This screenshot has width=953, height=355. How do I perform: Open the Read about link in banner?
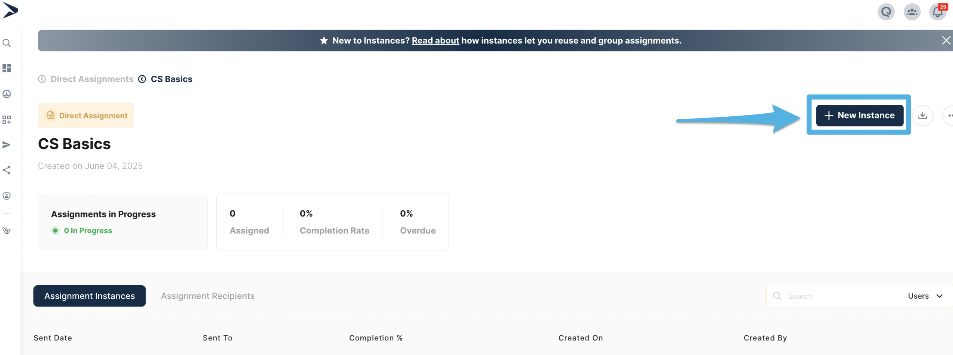pyautogui.click(x=435, y=41)
